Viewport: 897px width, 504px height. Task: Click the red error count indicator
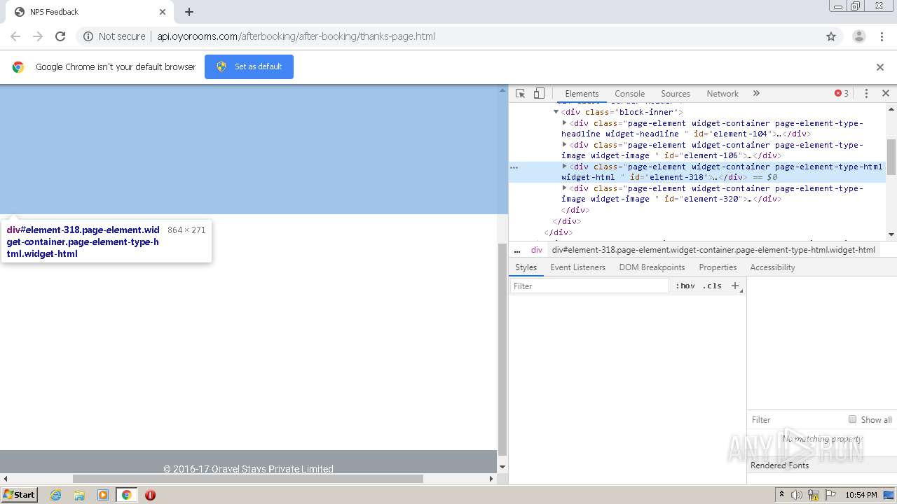tap(842, 94)
